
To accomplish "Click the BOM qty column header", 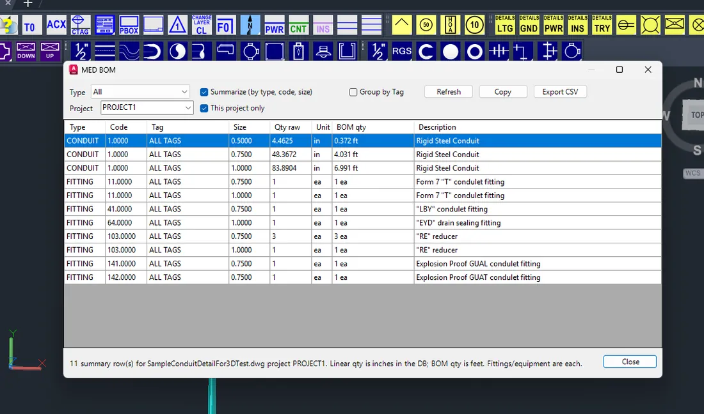I will 372,126.
